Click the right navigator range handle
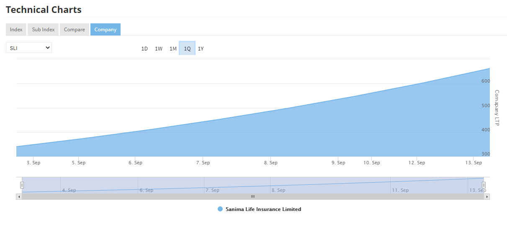The image size is (507, 226). pyautogui.click(x=484, y=185)
